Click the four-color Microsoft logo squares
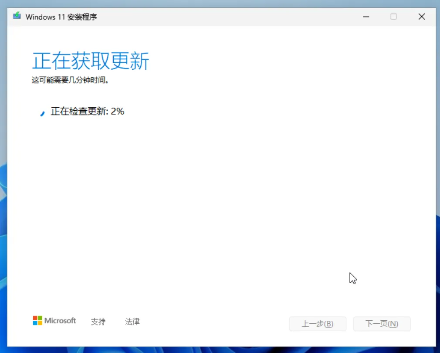This screenshot has width=440, height=353. pos(37,320)
